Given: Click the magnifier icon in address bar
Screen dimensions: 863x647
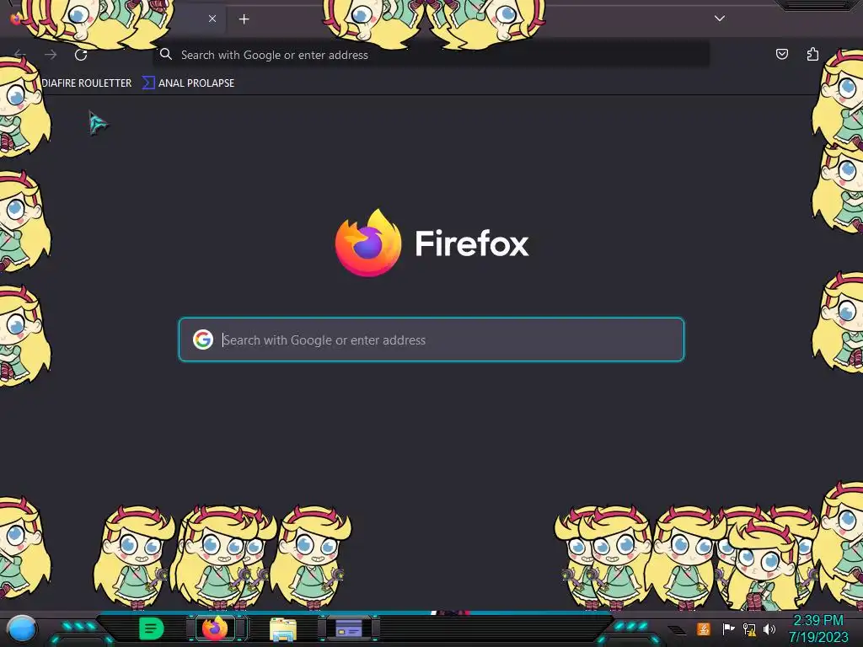Looking at the screenshot, I should pos(166,54).
